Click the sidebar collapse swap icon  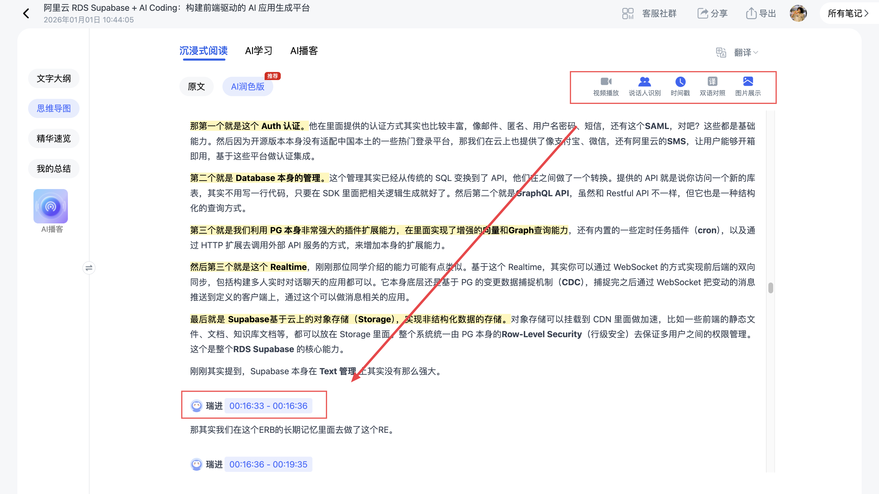coord(89,268)
